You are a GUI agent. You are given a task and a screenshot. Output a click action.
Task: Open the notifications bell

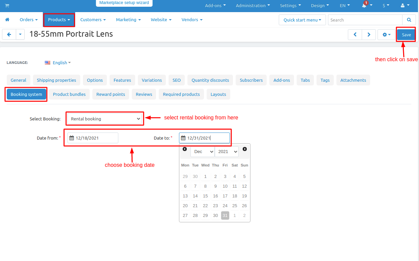364,5
